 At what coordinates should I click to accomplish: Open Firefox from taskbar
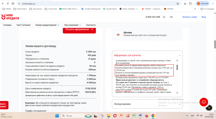(147, 116)
